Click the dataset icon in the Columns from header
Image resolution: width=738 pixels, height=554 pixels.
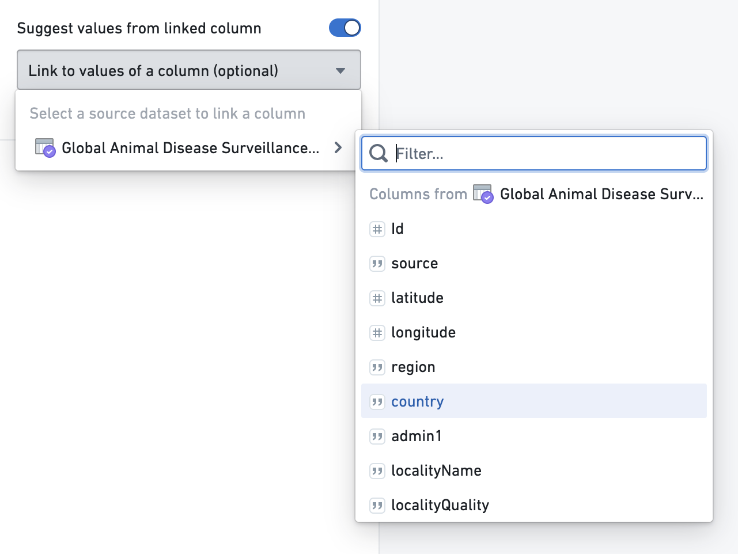[483, 194]
